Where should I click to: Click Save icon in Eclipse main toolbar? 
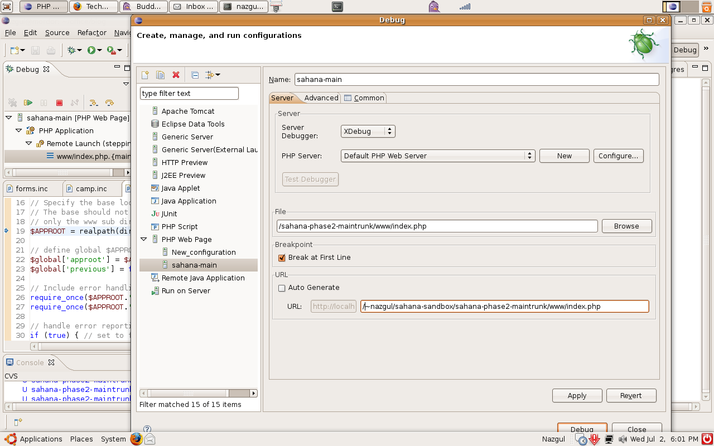pos(35,50)
